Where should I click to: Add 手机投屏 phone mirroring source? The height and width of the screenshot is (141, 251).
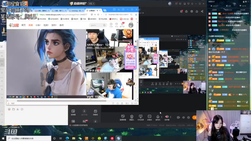pos(141,118)
